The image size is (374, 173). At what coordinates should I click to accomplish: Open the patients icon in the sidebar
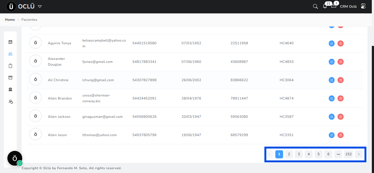(x=10, y=54)
